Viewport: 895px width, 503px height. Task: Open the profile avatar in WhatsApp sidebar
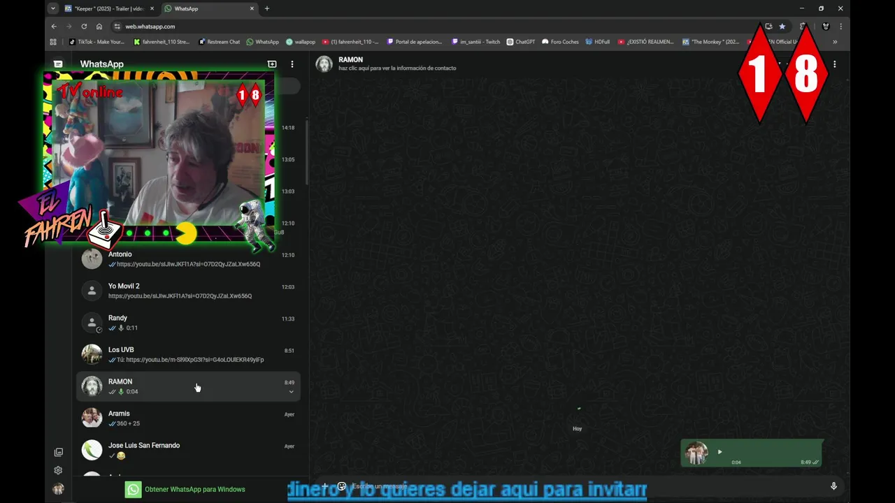58,489
